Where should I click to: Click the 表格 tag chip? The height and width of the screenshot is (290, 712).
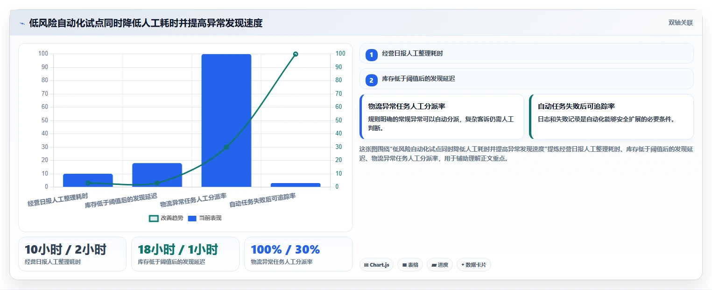[x=410, y=265]
